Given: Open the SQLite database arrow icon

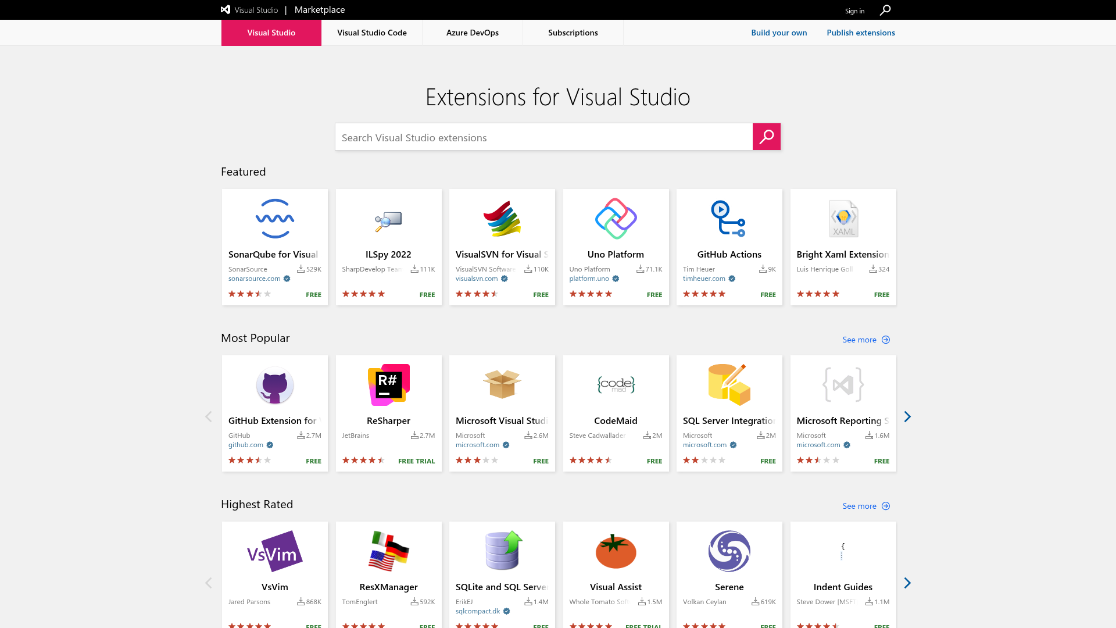Looking at the screenshot, I should [503, 550].
